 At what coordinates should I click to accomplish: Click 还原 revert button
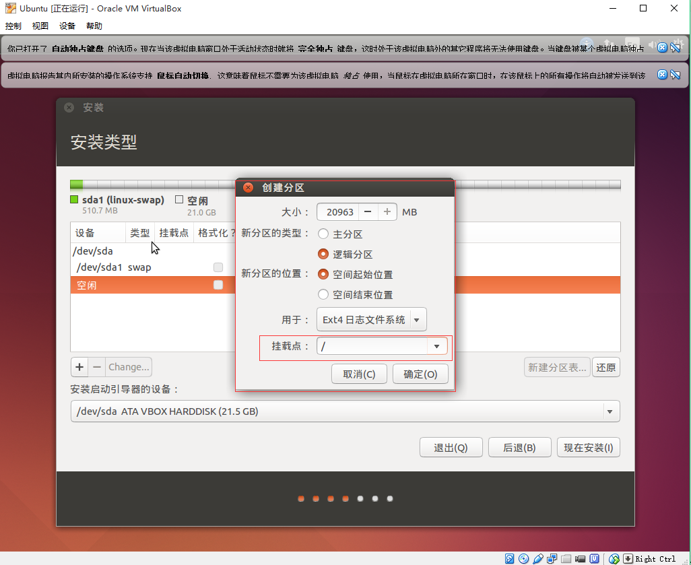[x=606, y=367]
